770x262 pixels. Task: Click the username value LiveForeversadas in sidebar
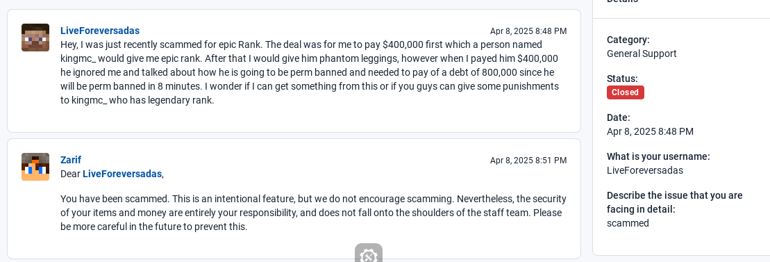point(645,170)
